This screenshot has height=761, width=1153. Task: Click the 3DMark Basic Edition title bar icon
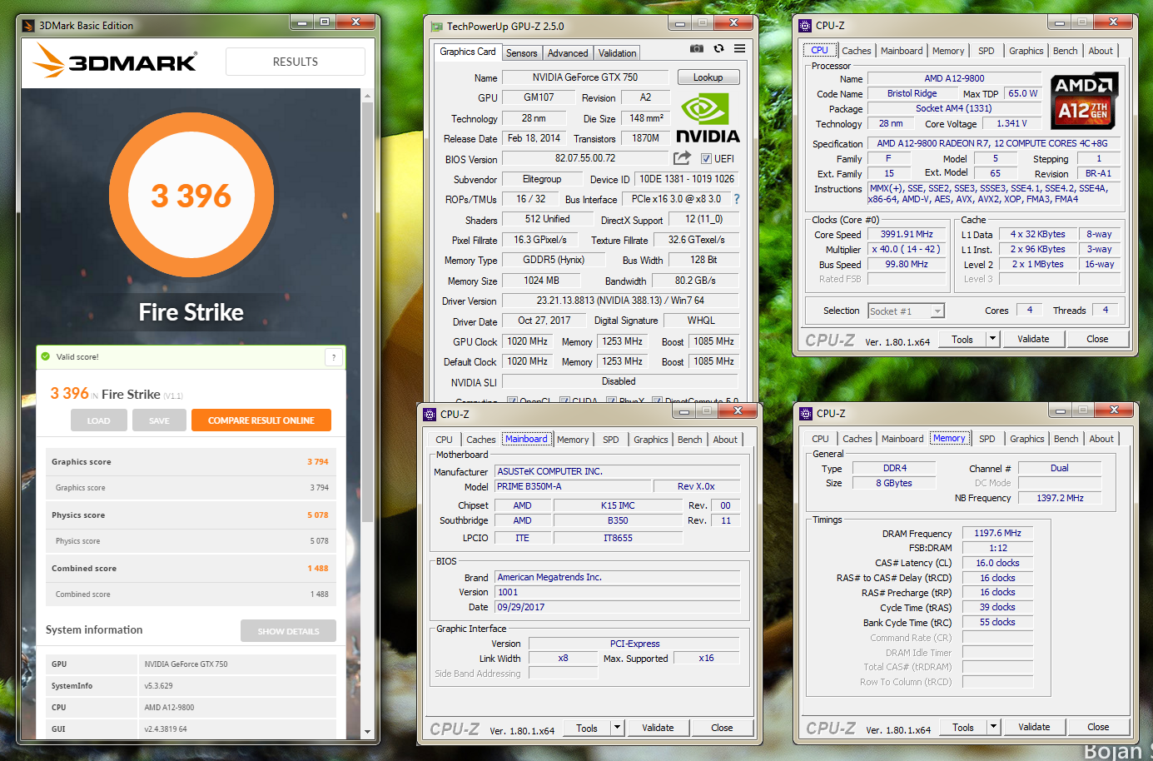pyautogui.click(x=29, y=25)
